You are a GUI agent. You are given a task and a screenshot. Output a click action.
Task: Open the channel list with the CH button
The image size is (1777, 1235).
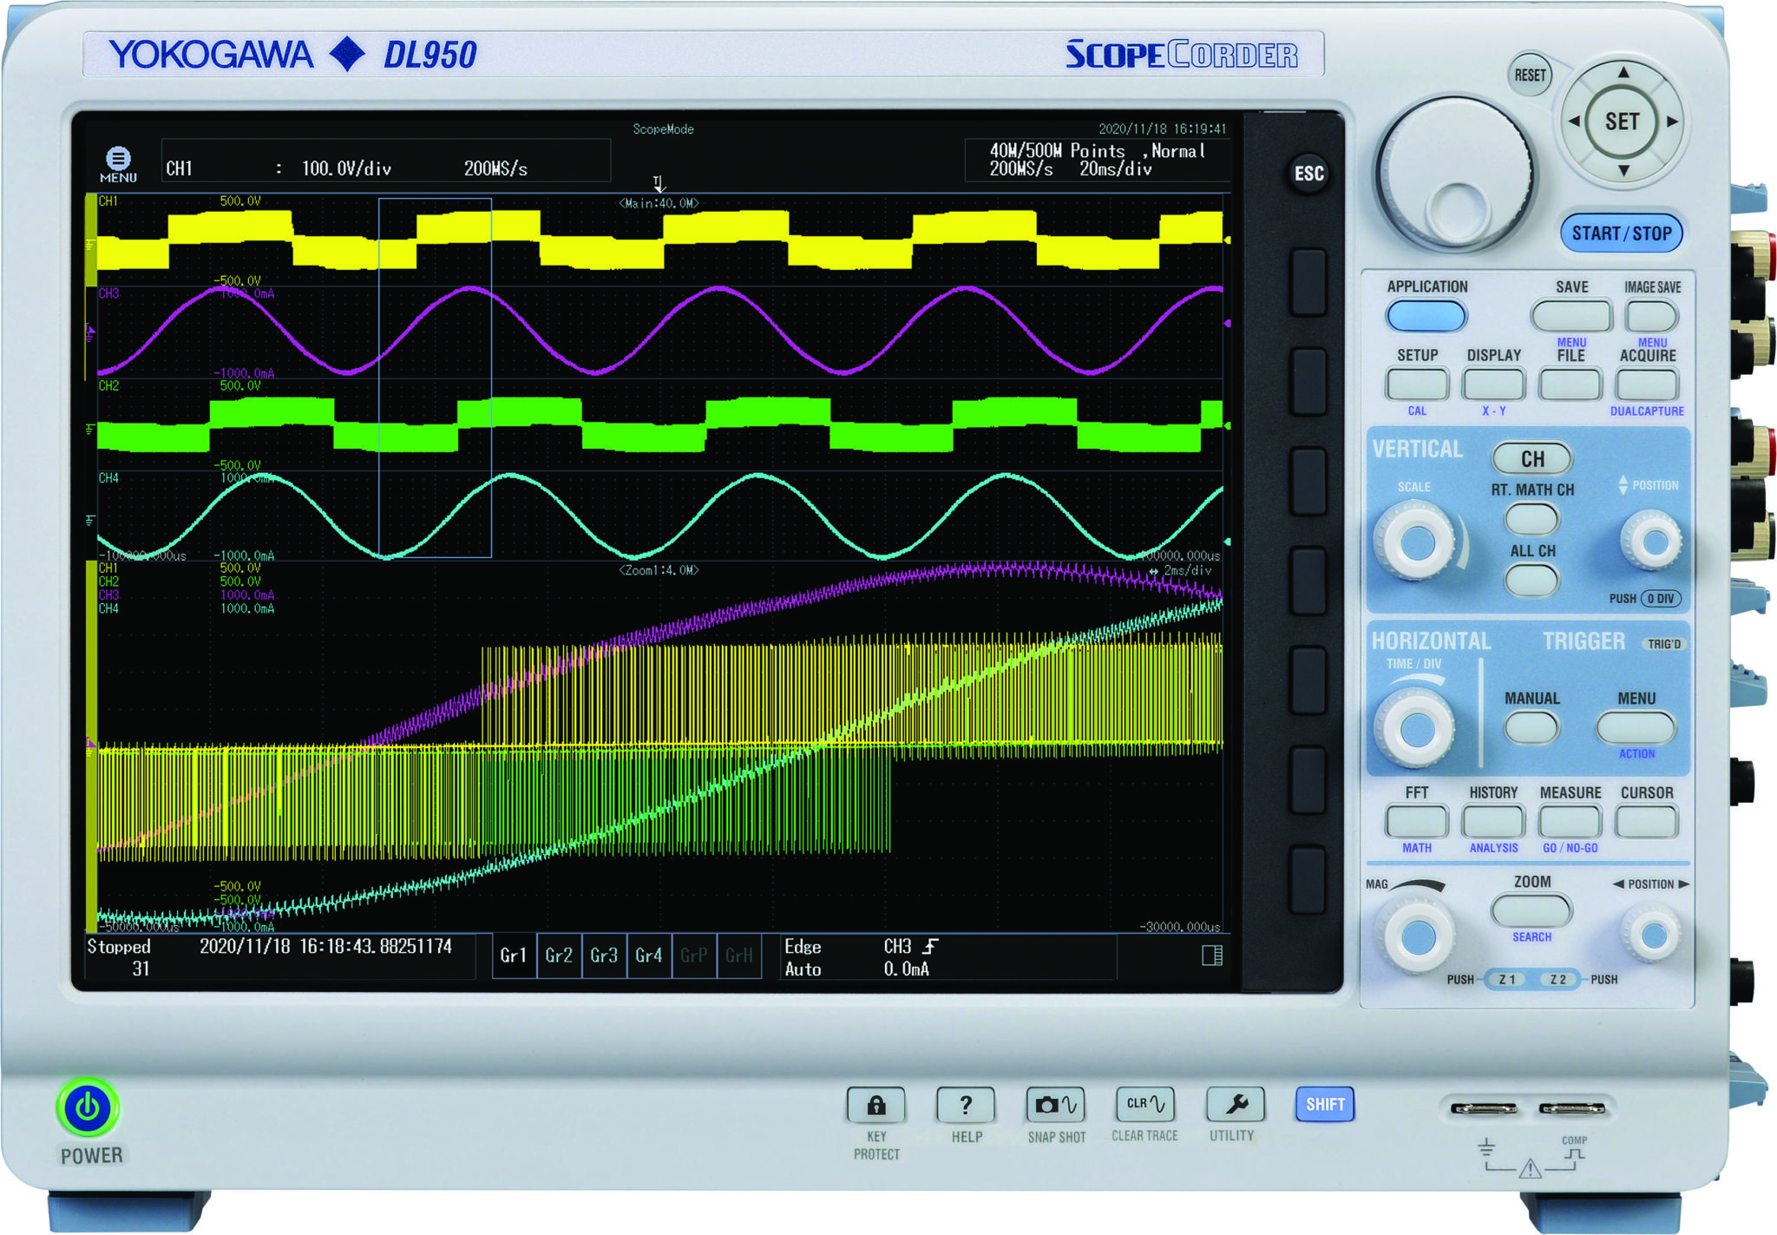click(x=1532, y=458)
